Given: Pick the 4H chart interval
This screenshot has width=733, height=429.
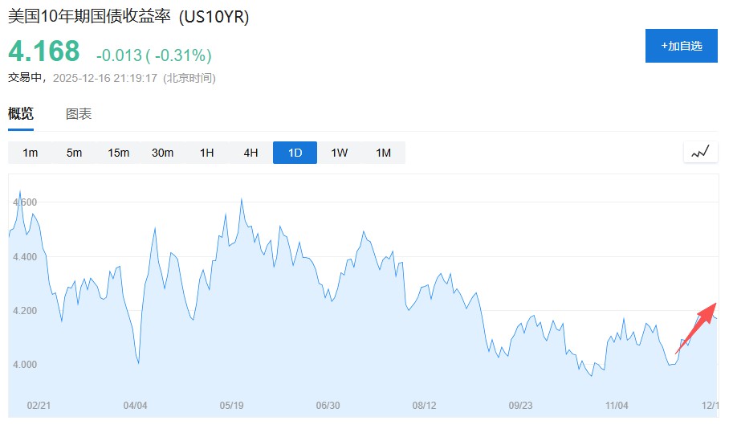Looking at the screenshot, I should pos(251,153).
